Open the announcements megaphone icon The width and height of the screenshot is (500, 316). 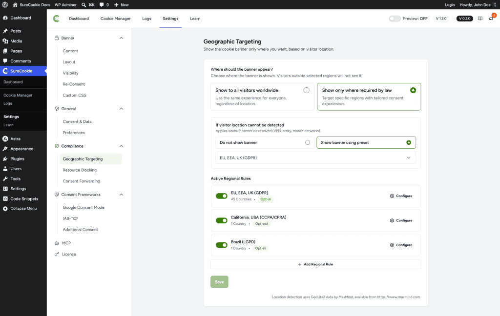[x=491, y=19]
